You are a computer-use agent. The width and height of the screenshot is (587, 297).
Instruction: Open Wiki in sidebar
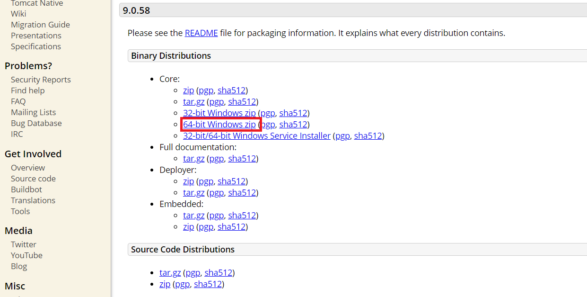tap(18, 14)
